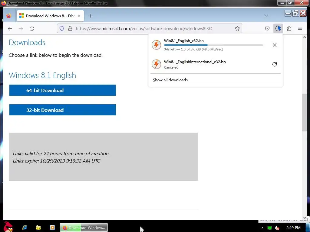310x232 pixels.
Task: Click the scrollbar down arrow
Action: 305,218
